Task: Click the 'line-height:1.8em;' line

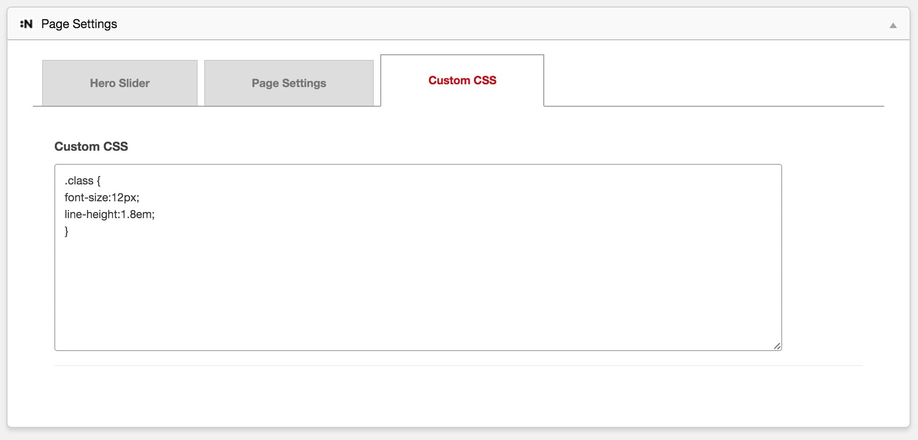Action: [x=110, y=214]
